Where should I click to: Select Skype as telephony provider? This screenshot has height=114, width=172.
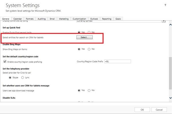(10, 77)
